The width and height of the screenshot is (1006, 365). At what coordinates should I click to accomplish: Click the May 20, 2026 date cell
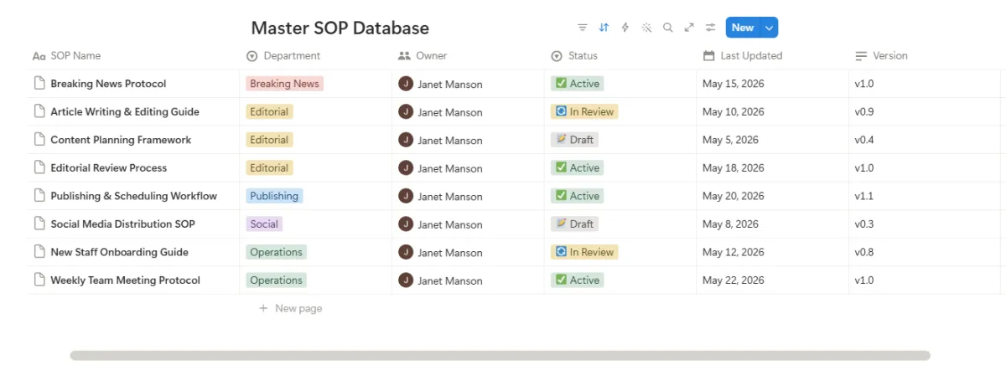[x=772, y=196]
